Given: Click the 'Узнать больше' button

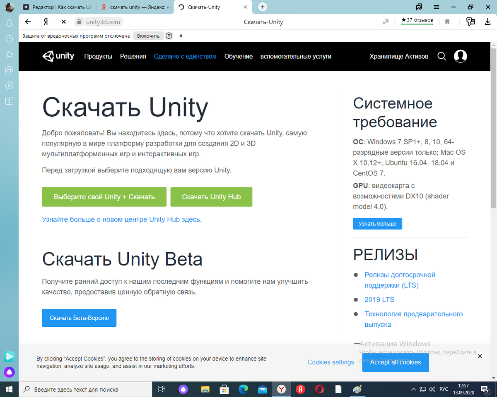Looking at the screenshot, I should (x=377, y=224).
